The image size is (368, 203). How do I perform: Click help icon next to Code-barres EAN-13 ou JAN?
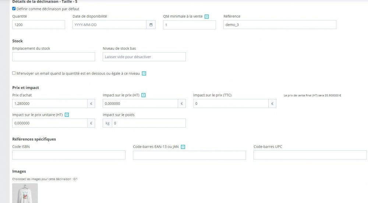coord(183,147)
